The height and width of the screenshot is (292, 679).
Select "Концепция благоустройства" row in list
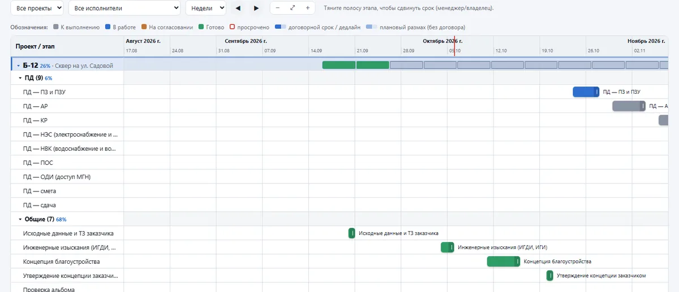67,262
